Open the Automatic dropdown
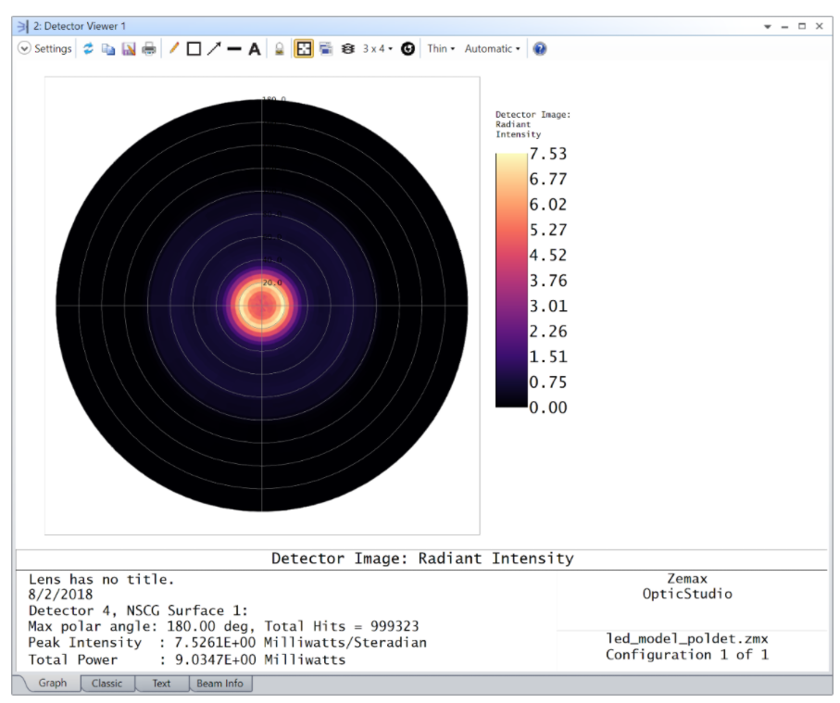 pos(492,49)
